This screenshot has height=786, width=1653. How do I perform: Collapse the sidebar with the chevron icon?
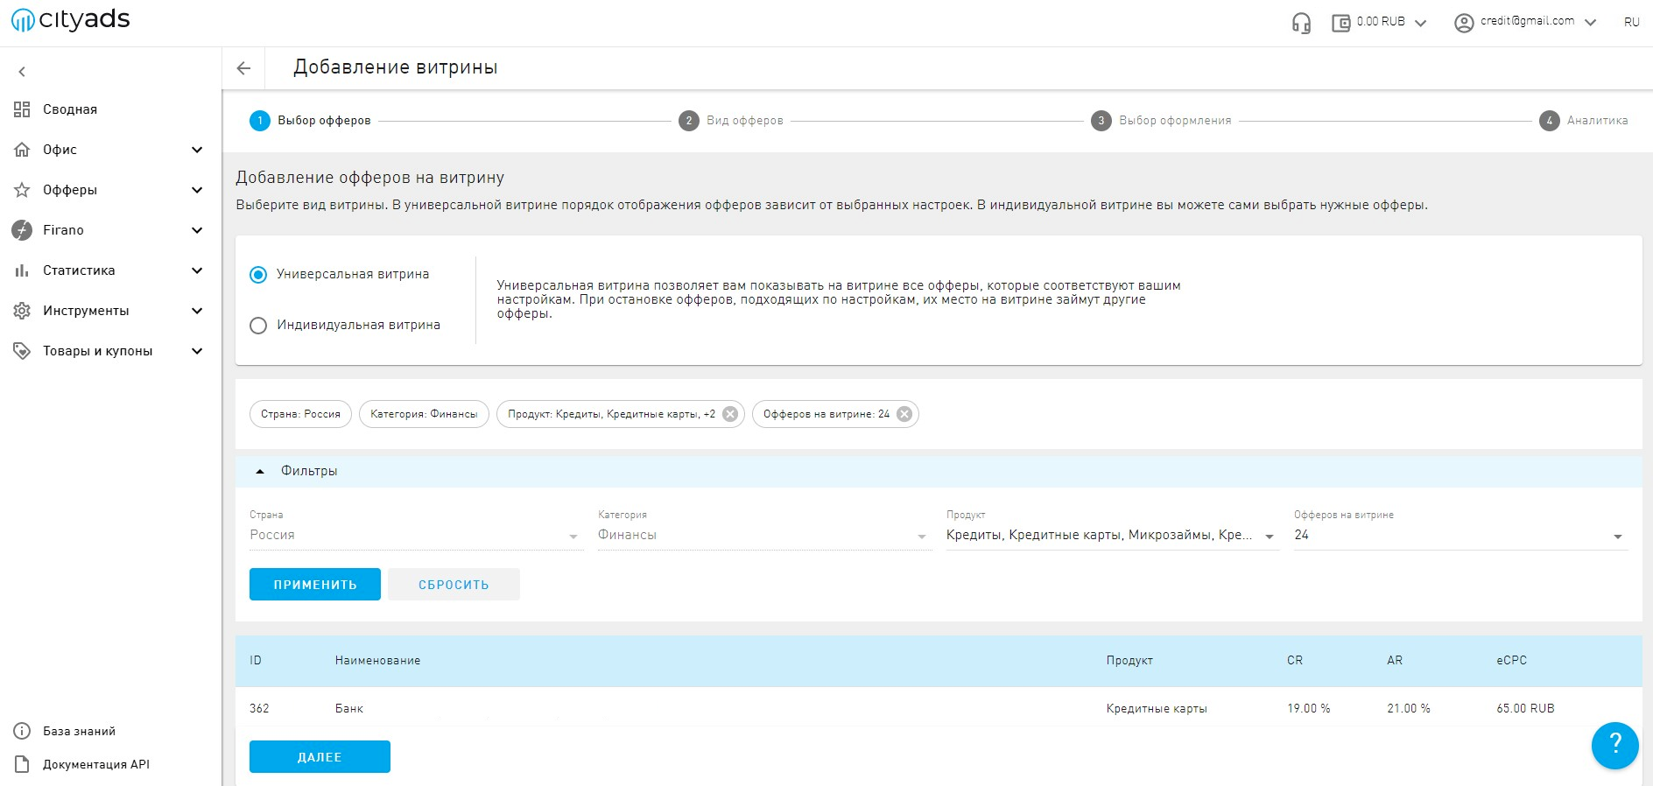click(23, 72)
